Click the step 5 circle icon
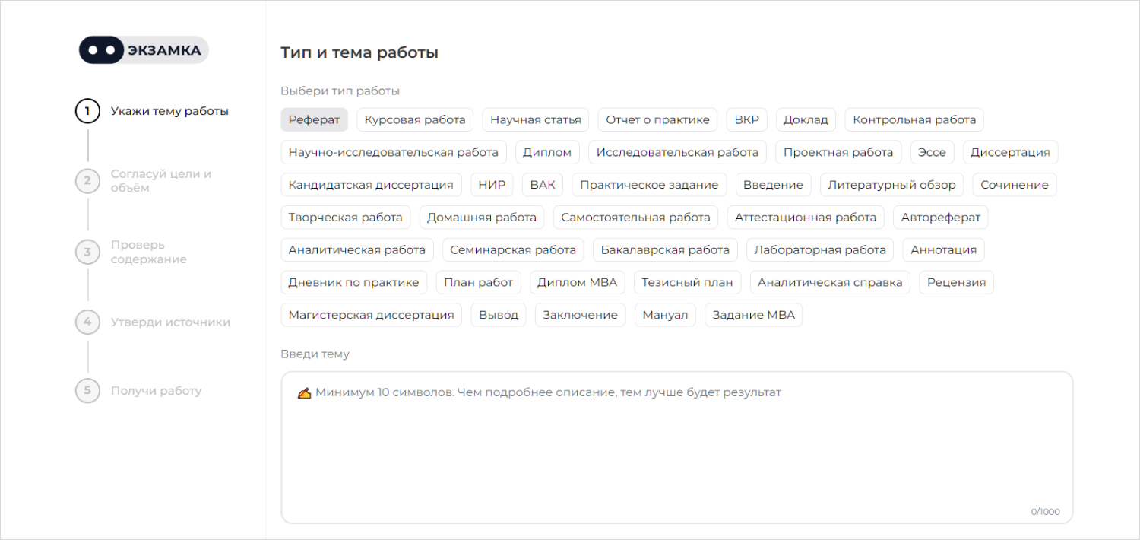The height and width of the screenshot is (540, 1140). click(x=87, y=391)
